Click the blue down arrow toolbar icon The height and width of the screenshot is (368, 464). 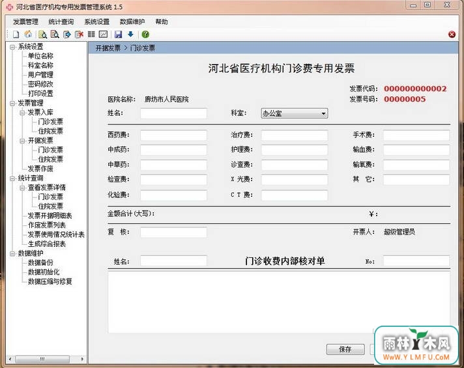click(x=130, y=35)
